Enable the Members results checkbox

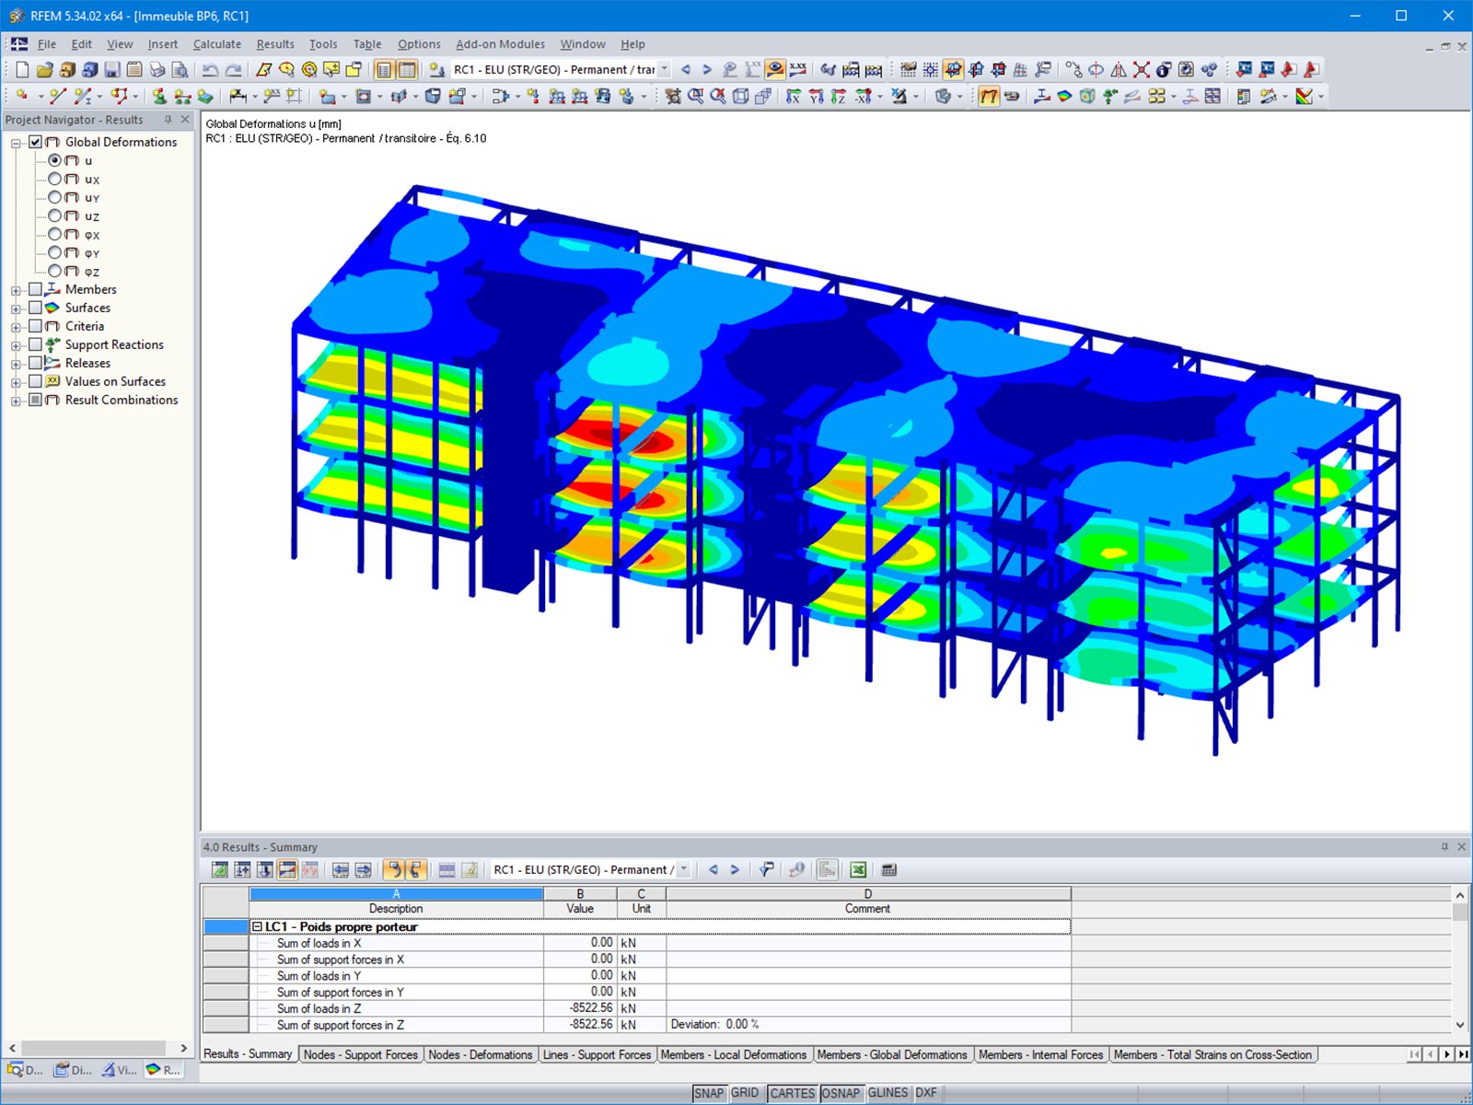coord(36,289)
